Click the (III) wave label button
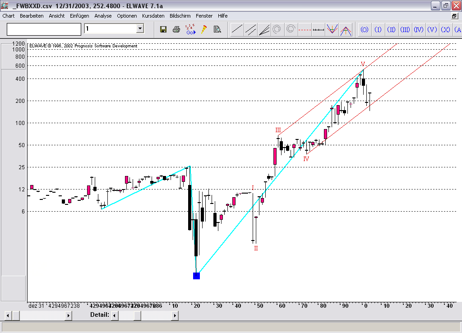 (405, 29)
